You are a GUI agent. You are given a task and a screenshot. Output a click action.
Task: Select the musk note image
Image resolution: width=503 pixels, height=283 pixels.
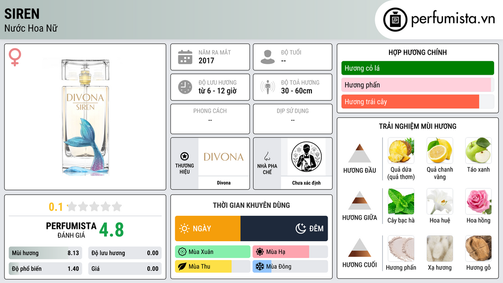(440, 248)
